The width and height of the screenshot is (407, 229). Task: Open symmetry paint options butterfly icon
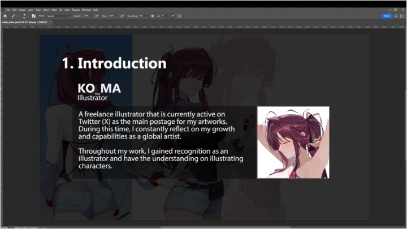(x=179, y=16)
